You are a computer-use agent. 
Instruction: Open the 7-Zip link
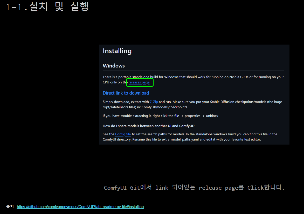(x=154, y=102)
